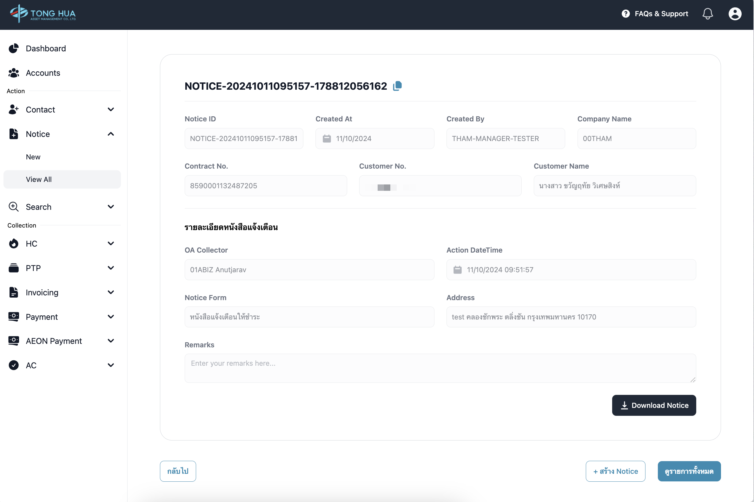The width and height of the screenshot is (754, 502).
Task: Select New under Notice
Action: coord(33,157)
